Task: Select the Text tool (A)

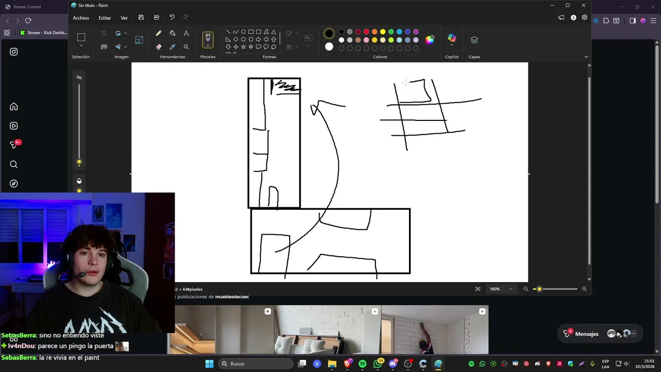Action: click(x=186, y=33)
